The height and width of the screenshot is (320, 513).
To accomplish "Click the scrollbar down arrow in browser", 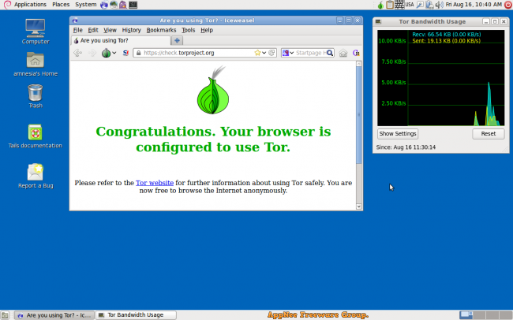I will click(x=359, y=207).
